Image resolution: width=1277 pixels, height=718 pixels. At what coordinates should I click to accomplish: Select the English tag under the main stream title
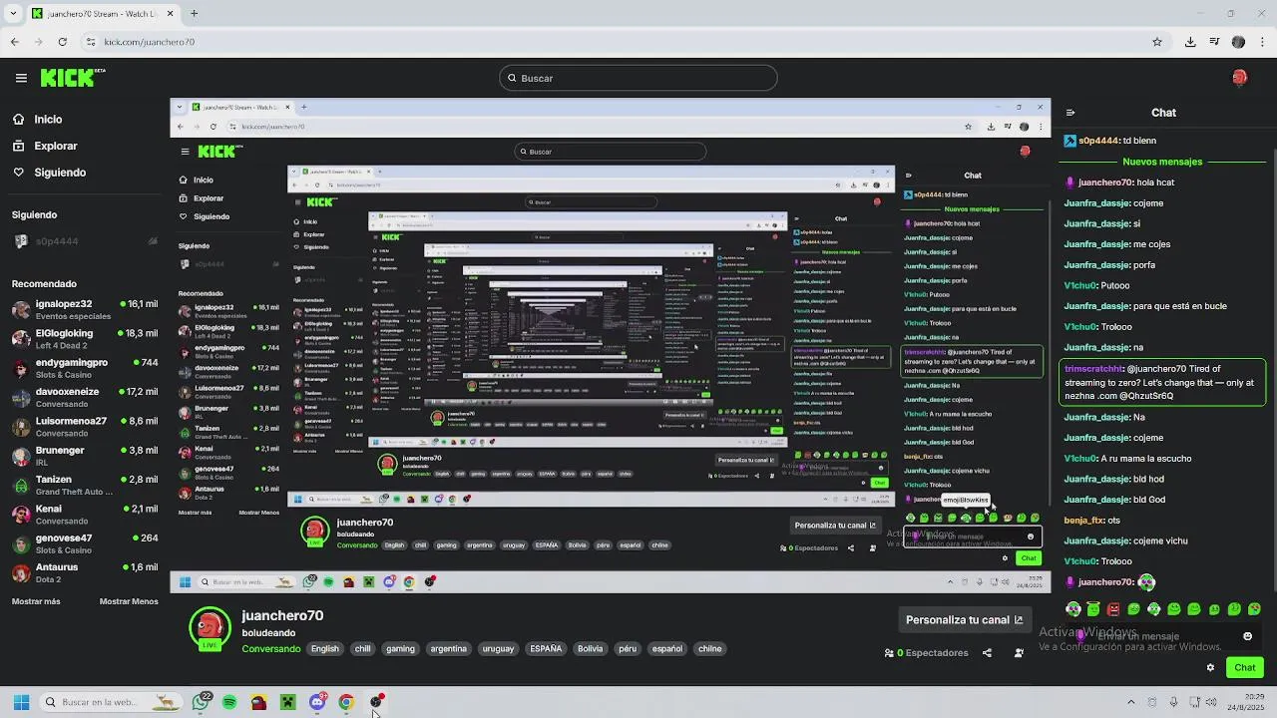coord(325,649)
